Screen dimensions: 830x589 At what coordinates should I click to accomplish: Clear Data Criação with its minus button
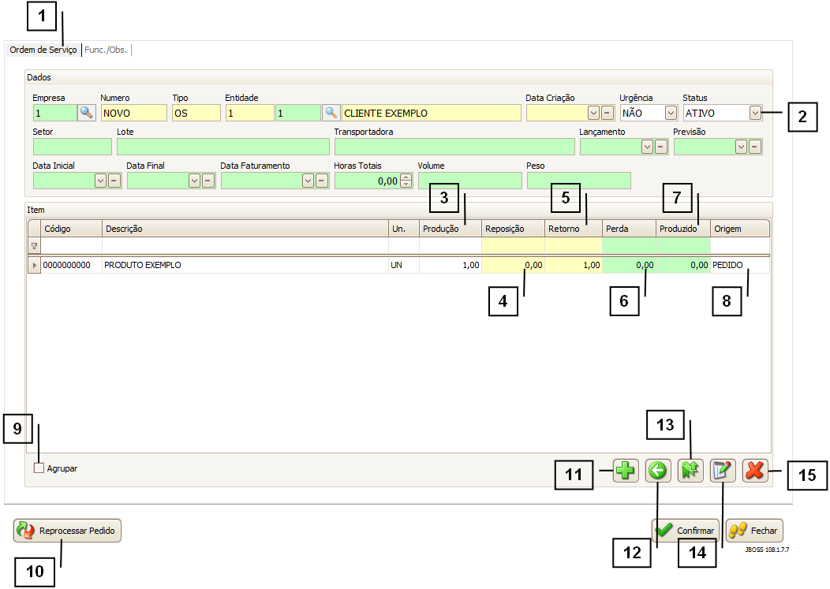coord(608,113)
